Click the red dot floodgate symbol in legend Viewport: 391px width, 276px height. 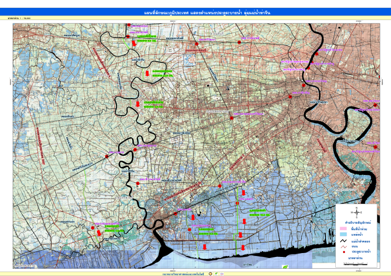click(x=344, y=252)
